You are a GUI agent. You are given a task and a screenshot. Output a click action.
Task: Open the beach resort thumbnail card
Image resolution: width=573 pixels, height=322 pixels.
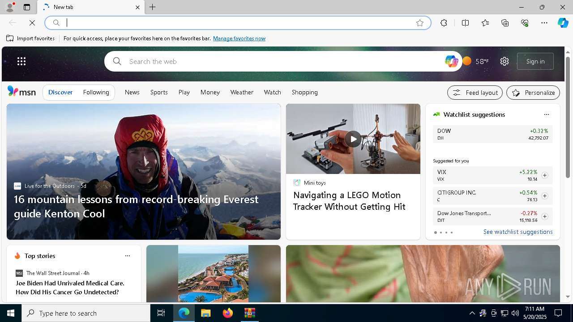pos(214,274)
